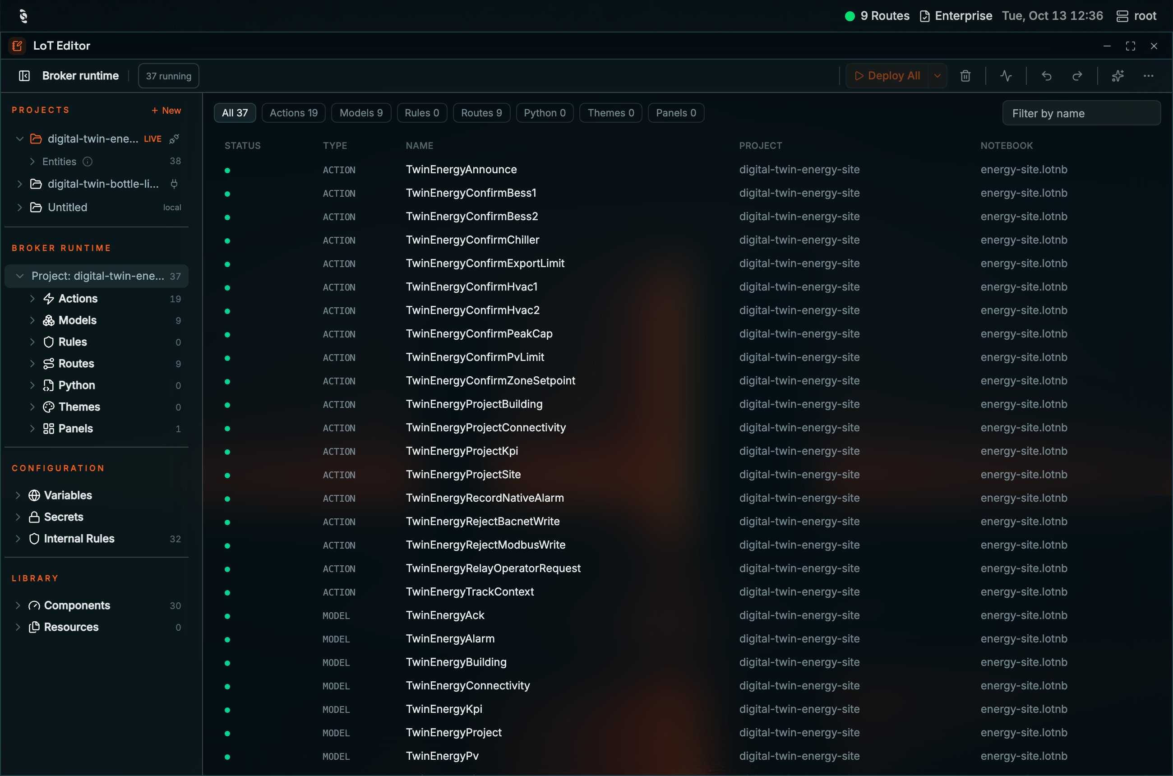Open Components in the Library section
This screenshot has width=1173, height=776.
click(77, 606)
